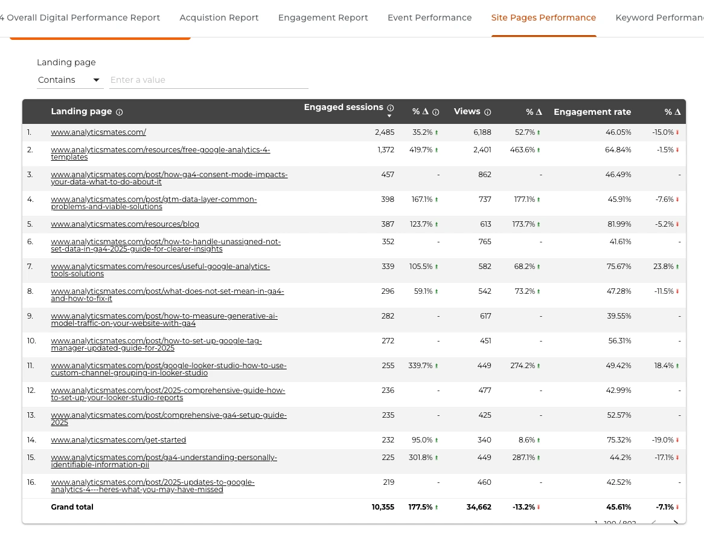Screen dimensions: 704x538
Task: Click the 301.8% engaged sessions change
Action: point(421,457)
